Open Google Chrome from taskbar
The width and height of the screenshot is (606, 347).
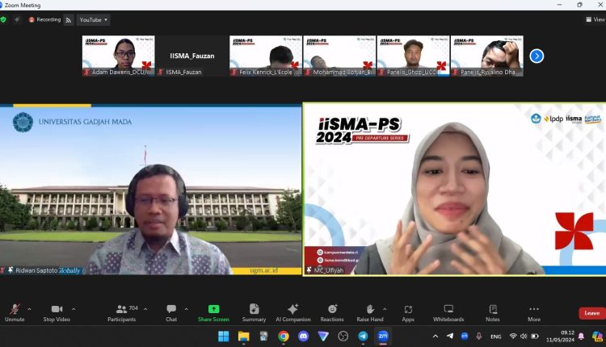click(284, 337)
